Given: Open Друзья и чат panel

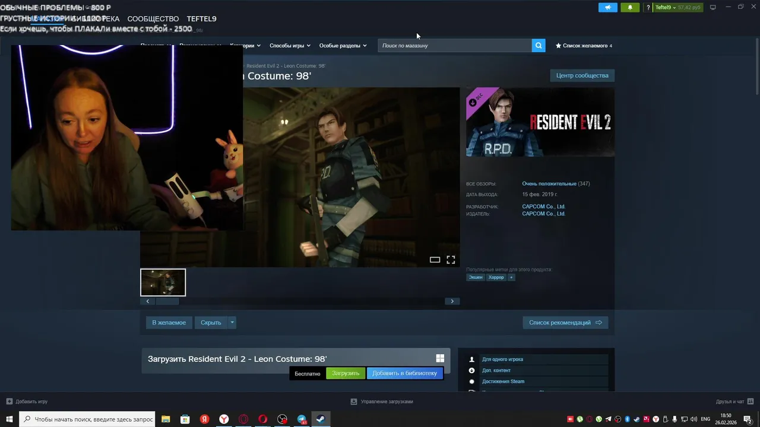Looking at the screenshot, I should 730,401.
